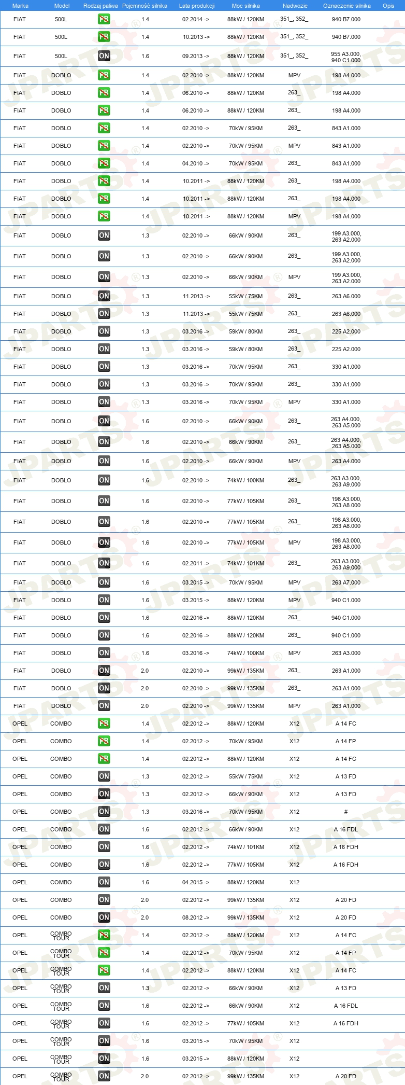Click diesel icon in DOBLO 02.2011 74kW/101KM row
Viewport: 405px width, 1085px height.
(104, 563)
